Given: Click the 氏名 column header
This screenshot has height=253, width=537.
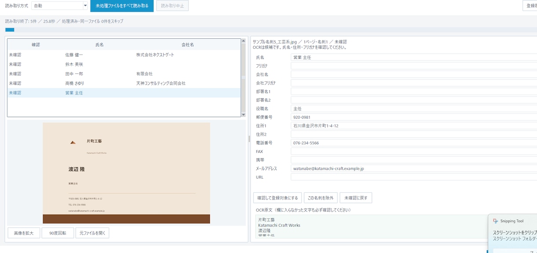Looking at the screenshot, I should click(x=99, y=44).
